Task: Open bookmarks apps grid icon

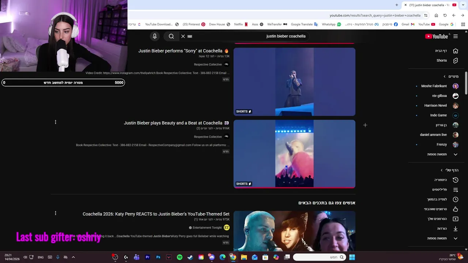Action: pyautogui.click(x=463, y=24)
